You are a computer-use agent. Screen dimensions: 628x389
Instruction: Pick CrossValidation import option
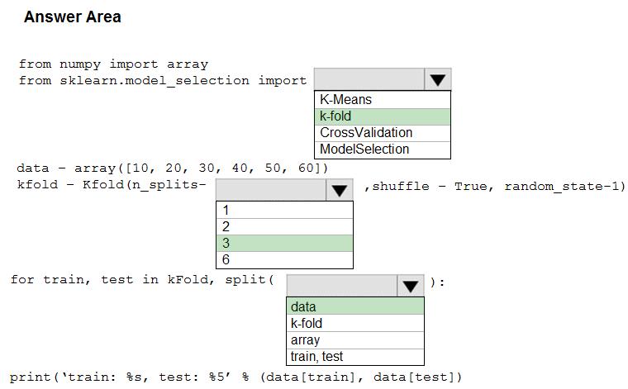[x=383, y=133]
